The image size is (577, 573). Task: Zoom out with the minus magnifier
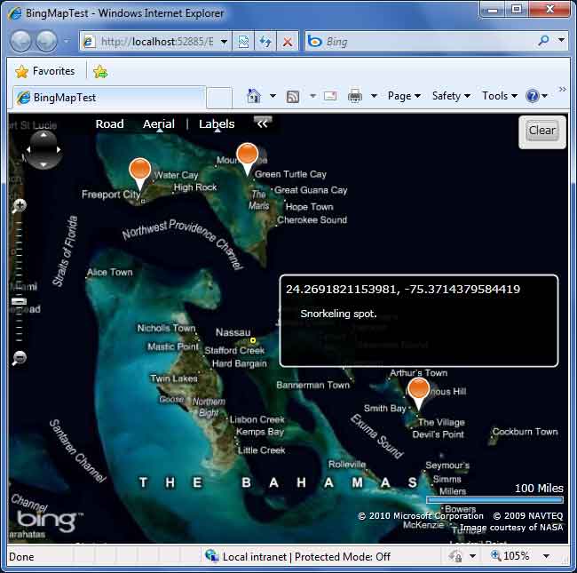click(20, 358)
